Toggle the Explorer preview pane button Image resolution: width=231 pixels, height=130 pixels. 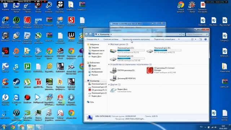[200, 39]
